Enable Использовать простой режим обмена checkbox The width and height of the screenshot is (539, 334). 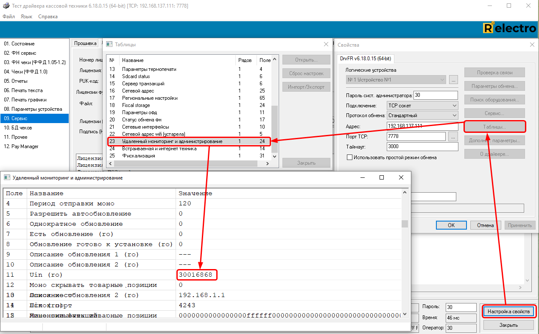(349, 157)
